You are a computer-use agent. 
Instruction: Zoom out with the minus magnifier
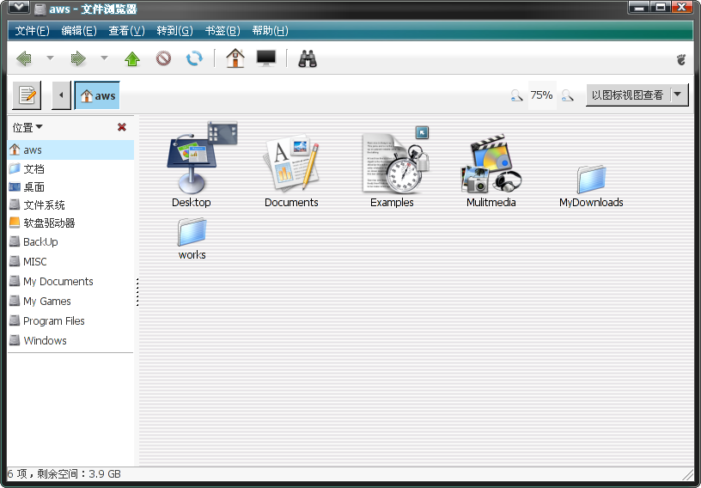point(516,95)
